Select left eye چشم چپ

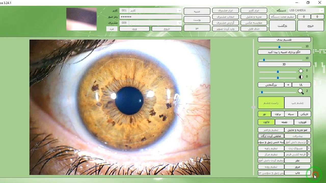[297, 103]
